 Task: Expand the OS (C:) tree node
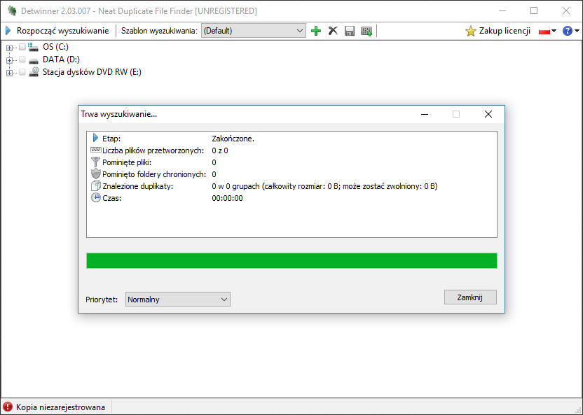click(x=9, y=48)
